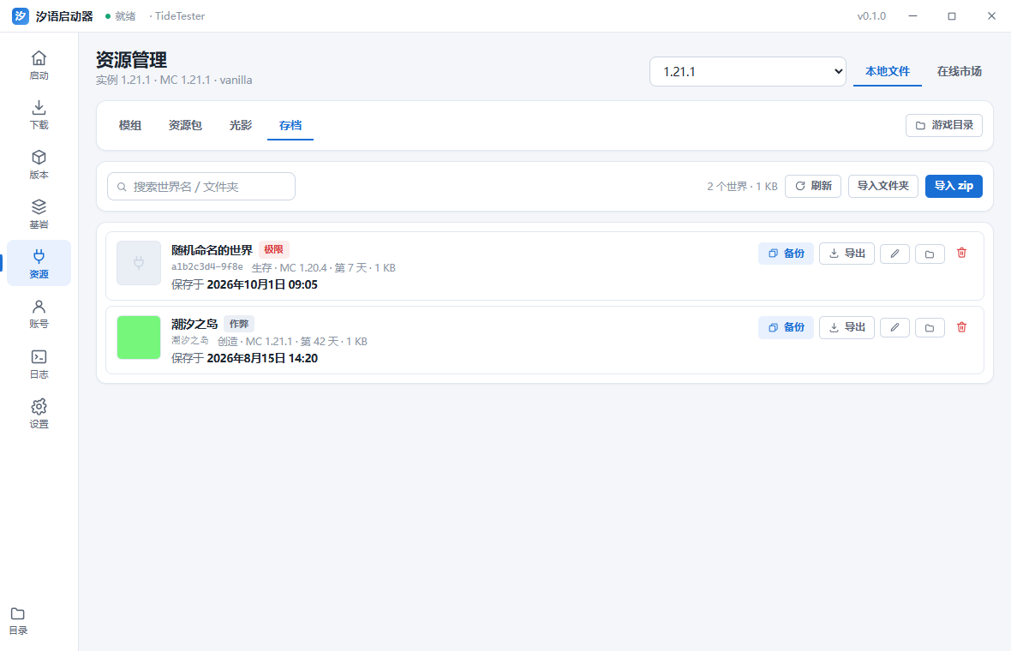Open the 启动 home page in sidebar
Screen dimensions: 1011x651
point(39,65)
